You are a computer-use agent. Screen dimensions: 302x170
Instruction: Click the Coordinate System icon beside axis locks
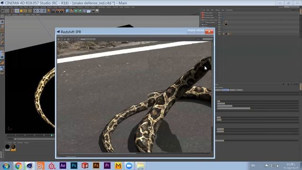point(48,11)
